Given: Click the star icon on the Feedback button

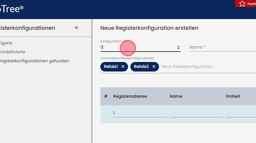Looking at the screenshot, I should click(242, 4).
